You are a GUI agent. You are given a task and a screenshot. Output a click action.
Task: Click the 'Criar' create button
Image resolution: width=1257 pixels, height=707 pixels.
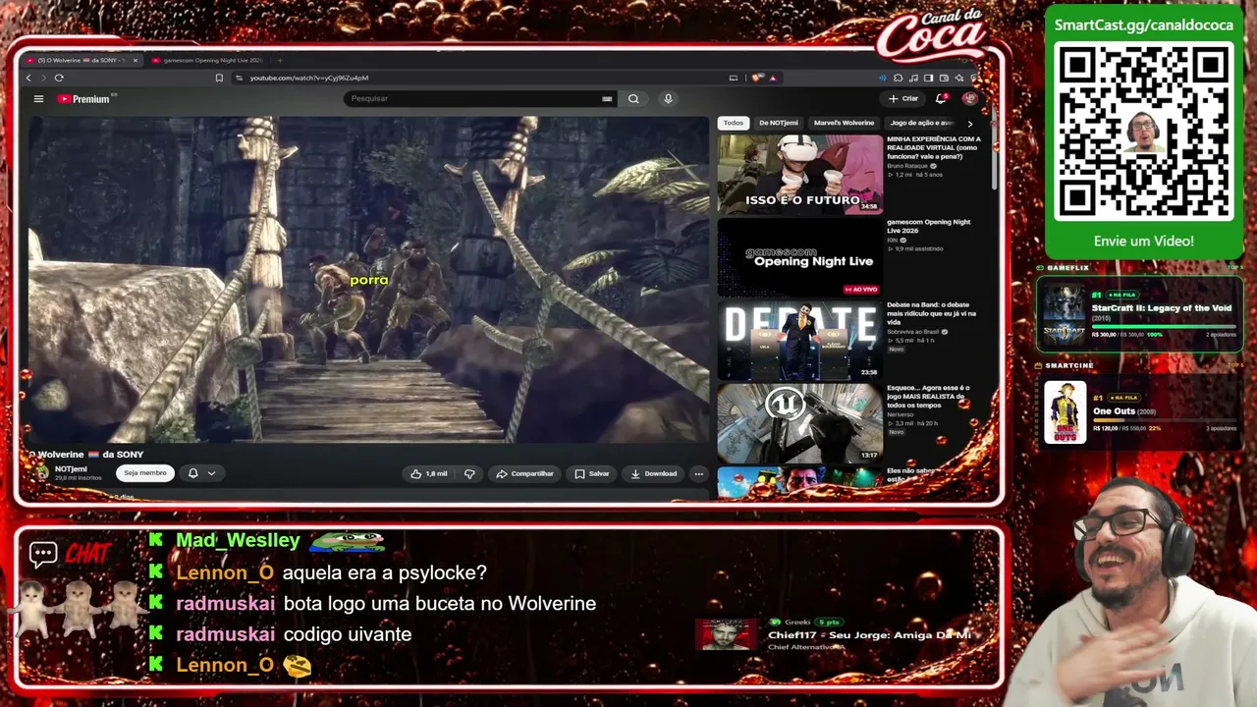point(903,98)
